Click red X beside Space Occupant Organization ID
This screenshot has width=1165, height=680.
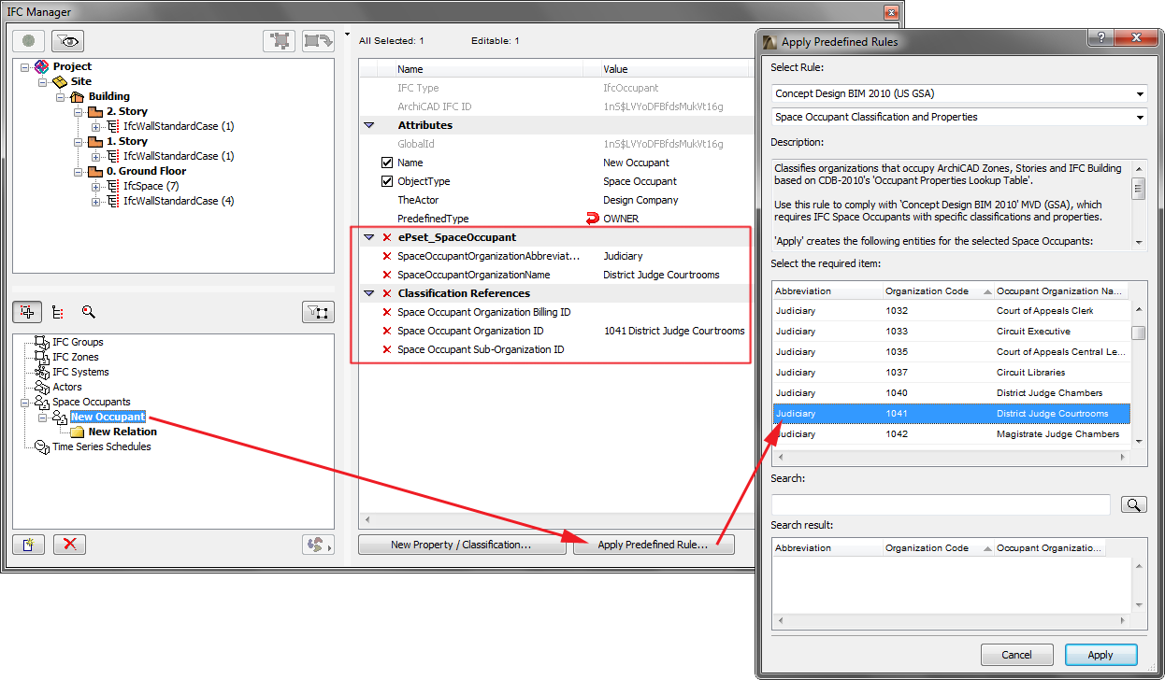point(386,331)
